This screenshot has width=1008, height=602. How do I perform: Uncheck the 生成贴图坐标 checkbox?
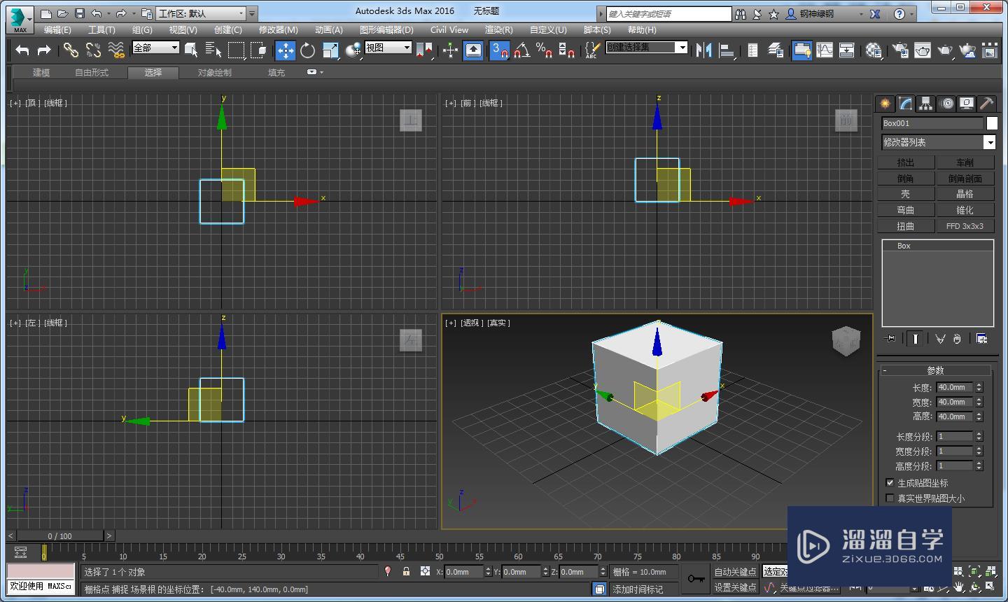(x=890, y=483)
